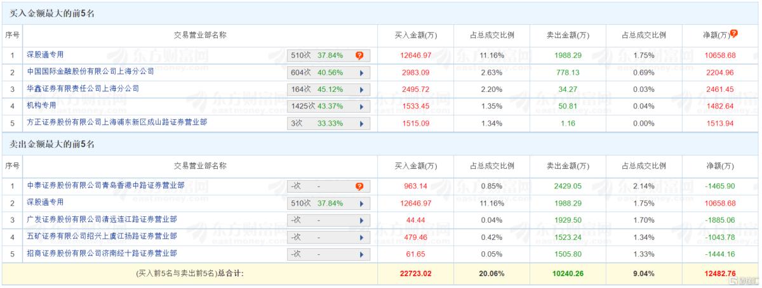Open 深股通专用 link in the buy top-5 table

(x=45, y=55)
